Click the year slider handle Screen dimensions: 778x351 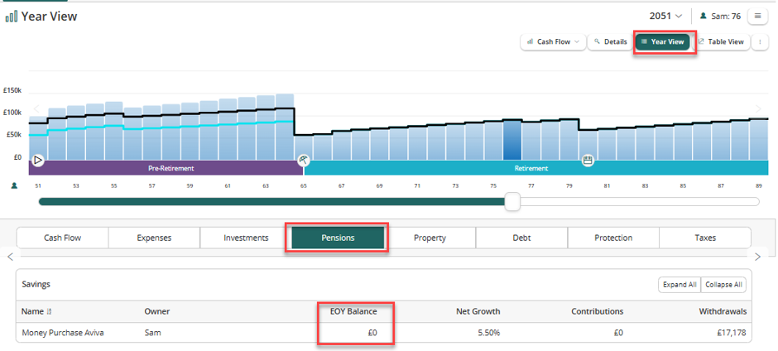click(x=512, y=201)
